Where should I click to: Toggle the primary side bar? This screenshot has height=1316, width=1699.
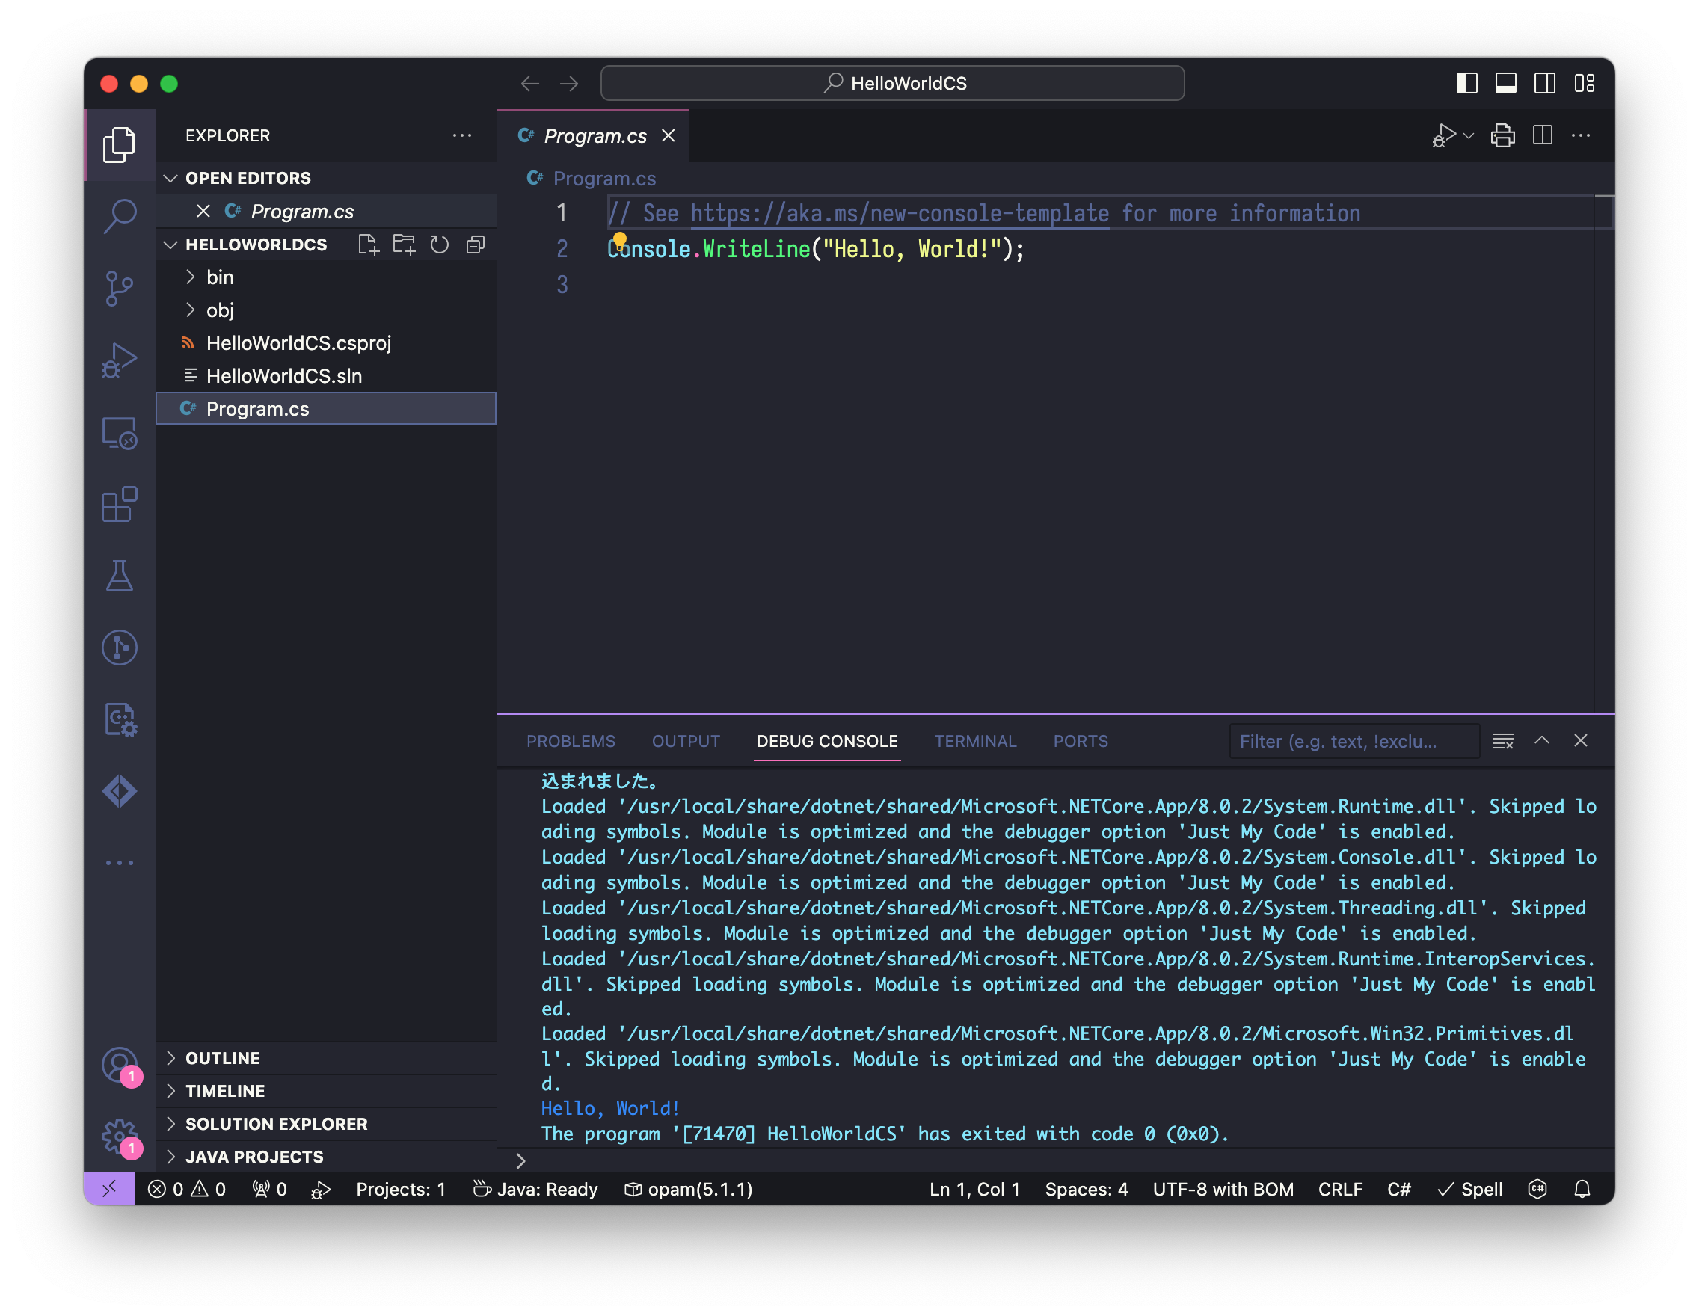1466,83
